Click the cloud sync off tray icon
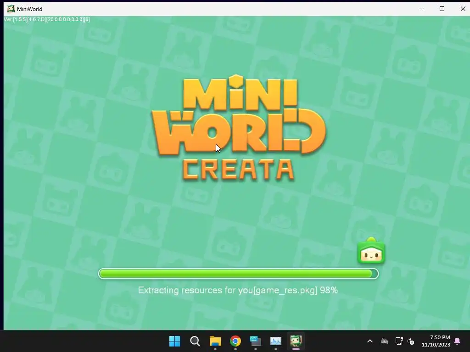Viewport: 470px width, 352px height. [x=385, y=341]
